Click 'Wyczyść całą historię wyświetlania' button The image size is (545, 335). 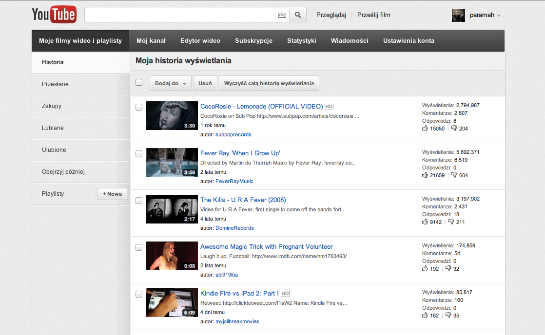(x=269, y=83)
